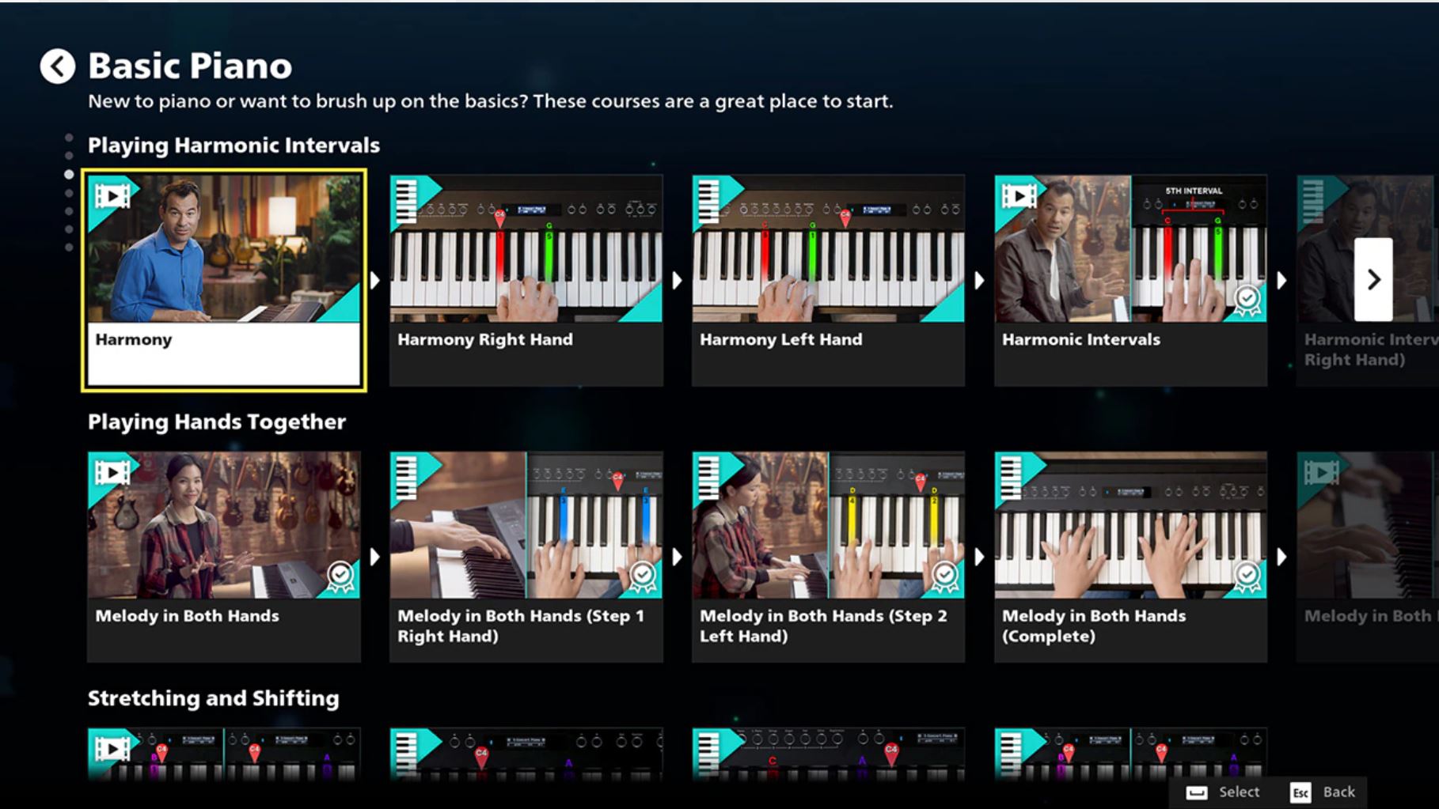Image resolution: width=1439 pixels, height=809 pixels.
Task: Click arrow after Harmonic Intervals card
Action: (1282, 280)
